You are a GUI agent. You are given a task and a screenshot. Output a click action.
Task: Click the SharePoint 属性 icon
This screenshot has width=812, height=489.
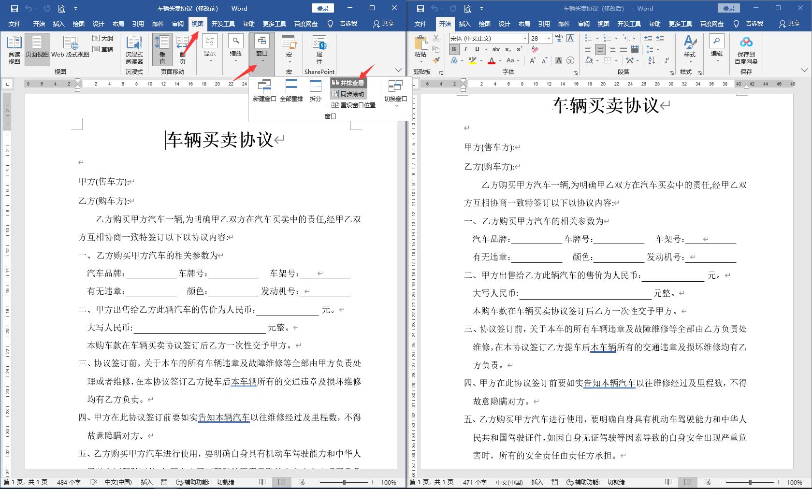(319, 48)
